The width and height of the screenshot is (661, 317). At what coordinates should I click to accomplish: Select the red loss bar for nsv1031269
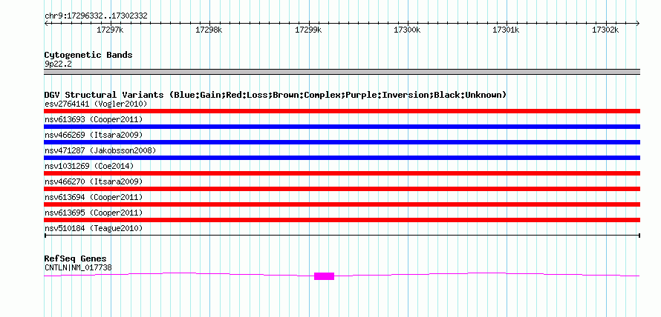tap(342, 173)
